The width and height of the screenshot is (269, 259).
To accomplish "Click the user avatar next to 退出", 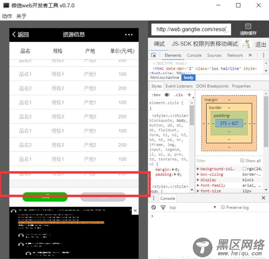I will tap(246, 44).
